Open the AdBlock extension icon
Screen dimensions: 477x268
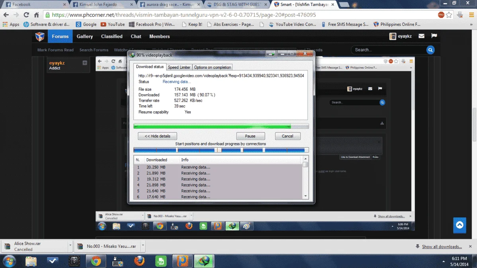[441, 15]
